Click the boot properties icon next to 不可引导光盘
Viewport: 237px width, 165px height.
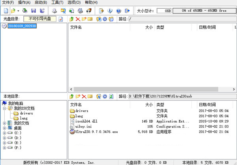[x=61, y=19]
